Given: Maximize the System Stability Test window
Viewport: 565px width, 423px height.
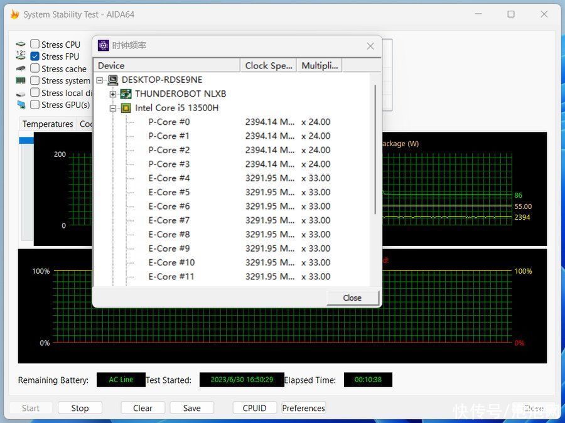Looking at the screenshot, I should coord(511,14).
